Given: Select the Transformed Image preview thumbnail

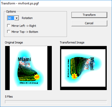Looking at the screenshot, I should (x=83, y=68).
